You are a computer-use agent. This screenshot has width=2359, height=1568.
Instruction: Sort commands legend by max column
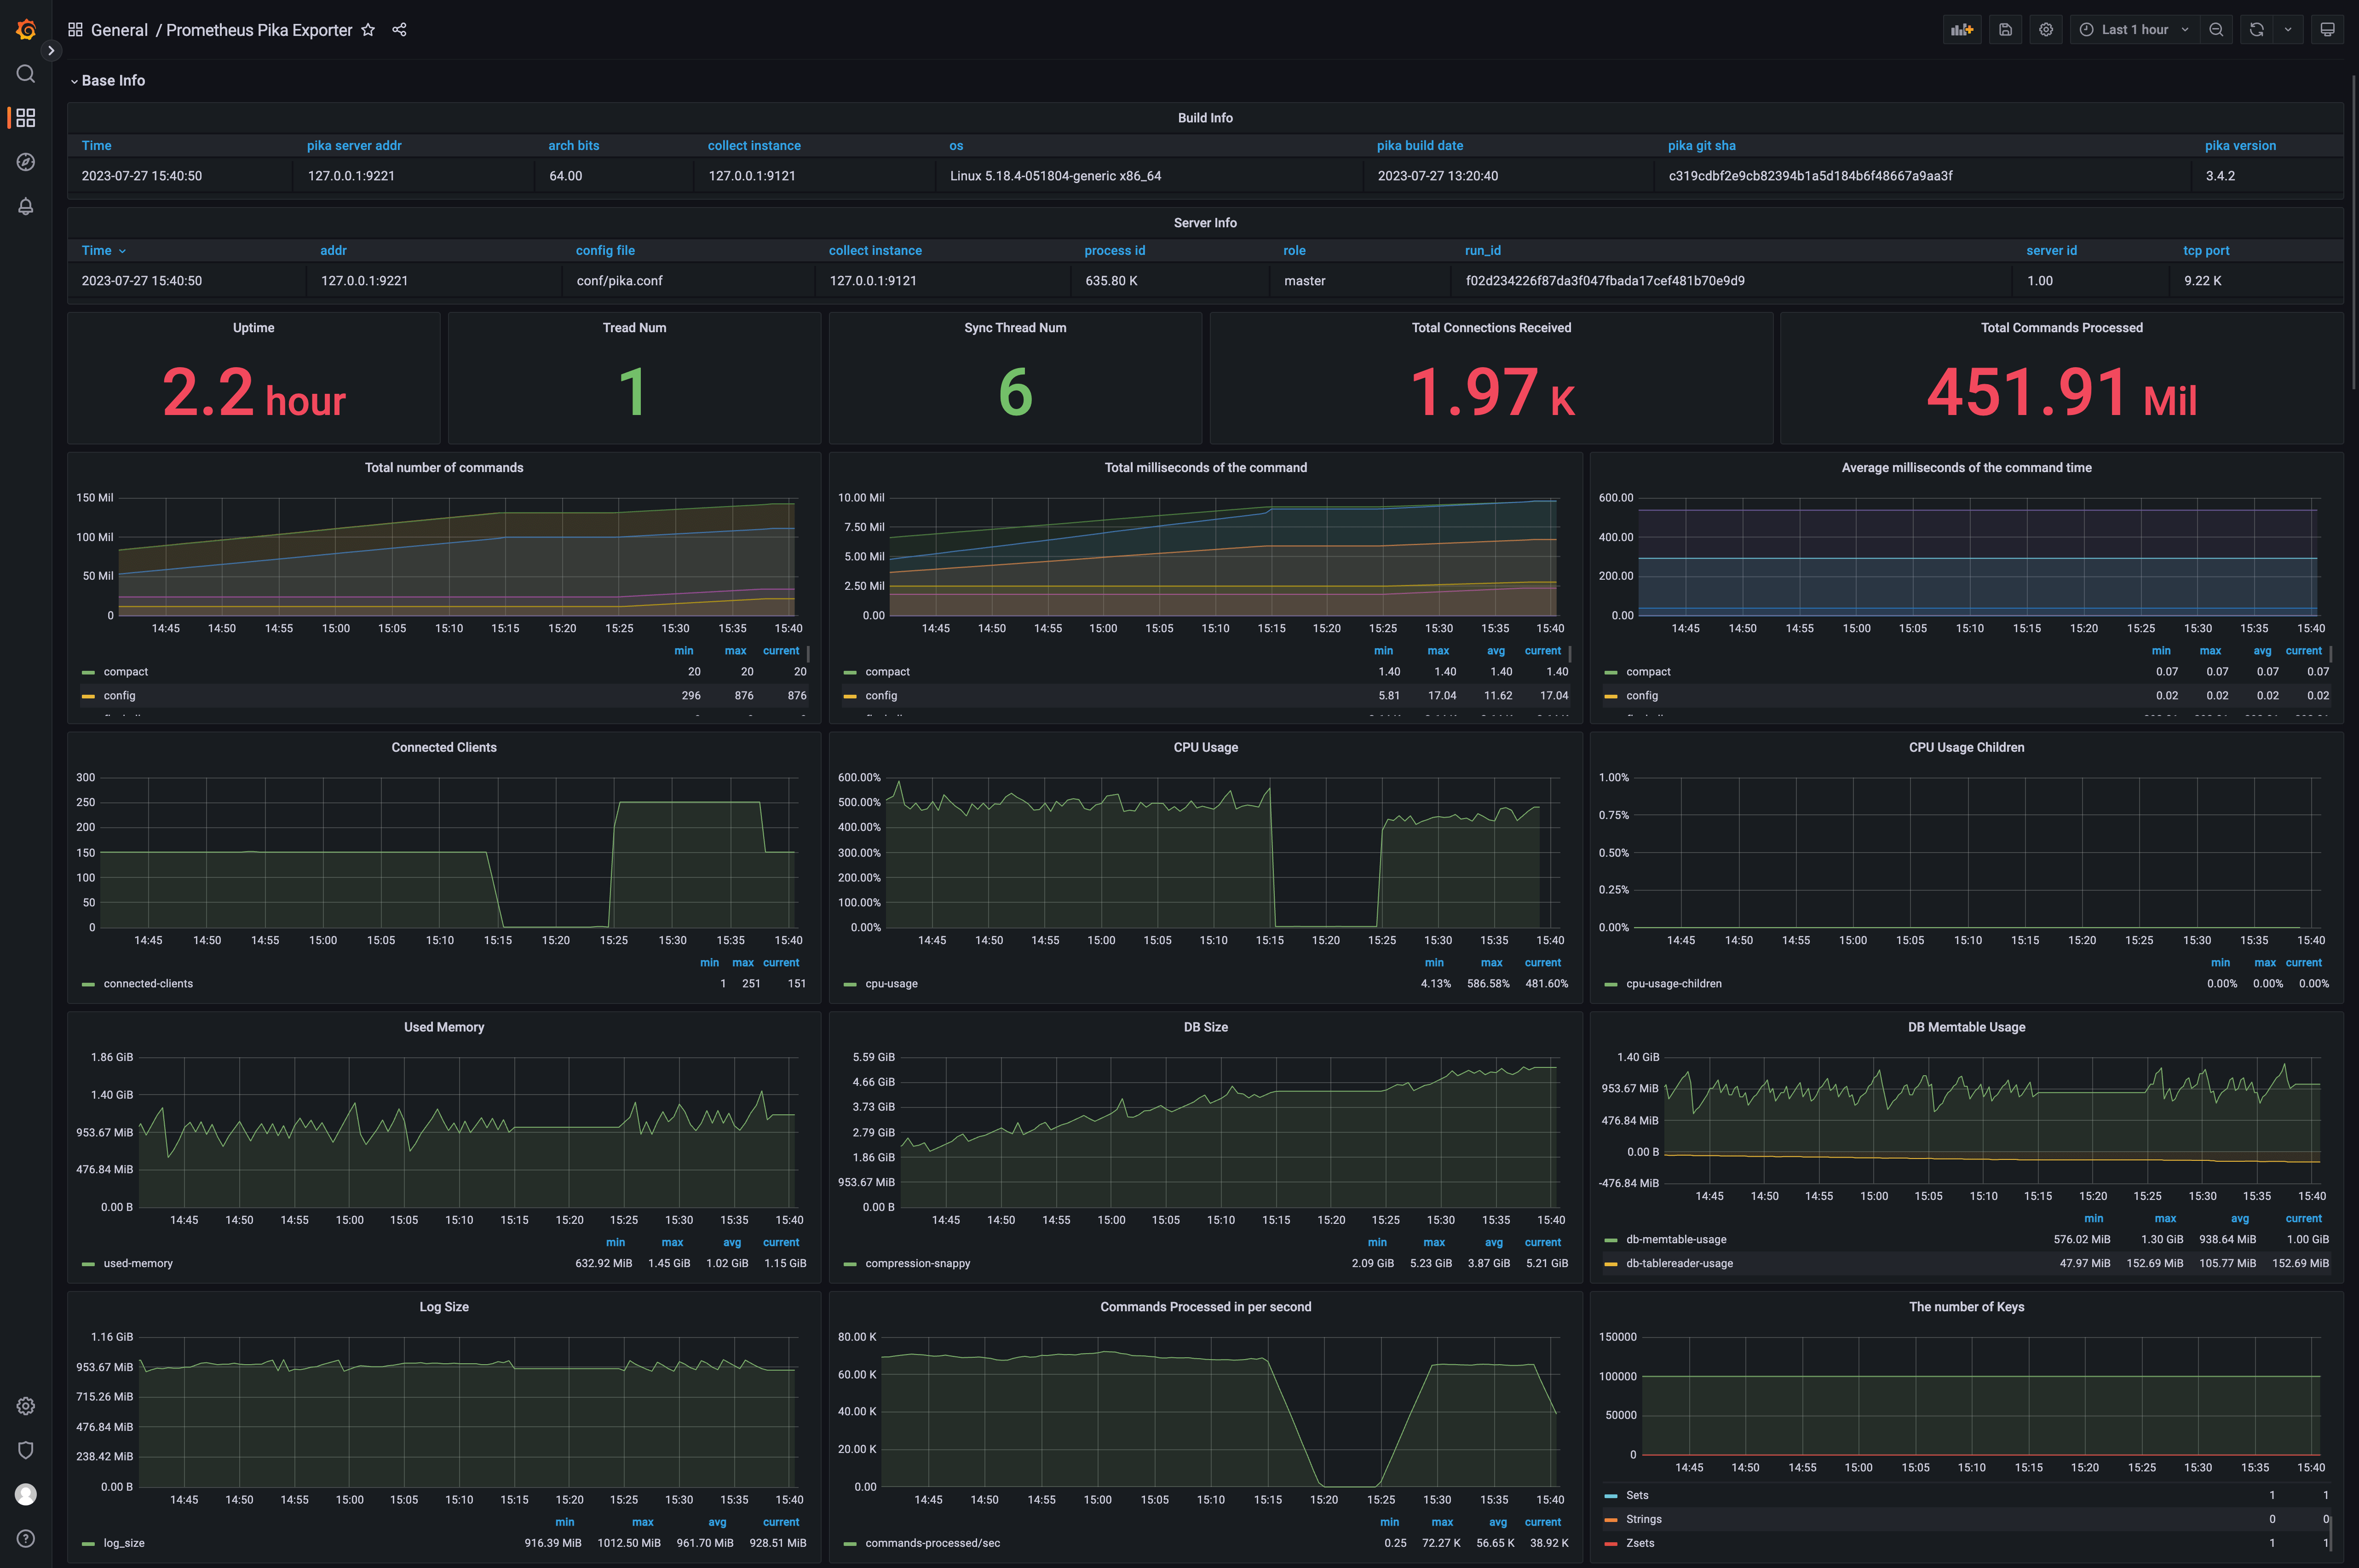click(736, 651)
